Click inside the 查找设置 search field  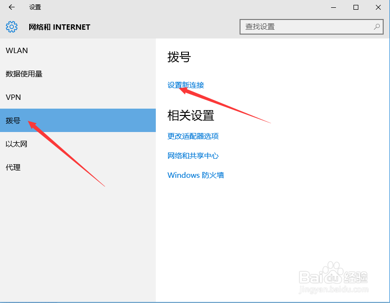coord(292,27)
